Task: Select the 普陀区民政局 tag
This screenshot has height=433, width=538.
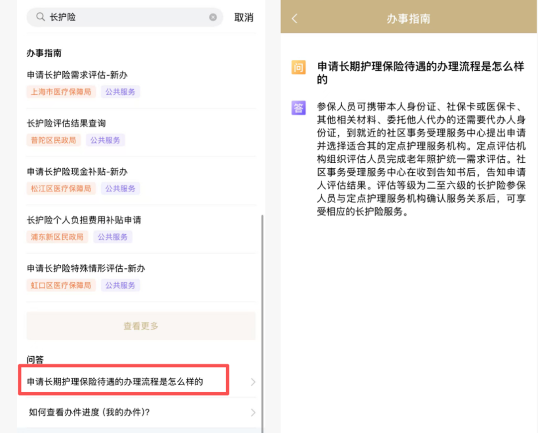Action: (x=53, y=140)
